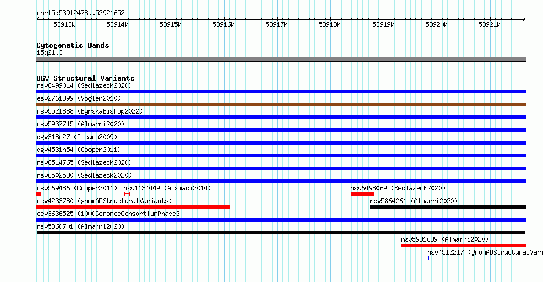Image resolution: width=543 pixels, height=282 pixels.
Task: Click the left arrowhead of the ruler
Action: (x=38, y=20)
